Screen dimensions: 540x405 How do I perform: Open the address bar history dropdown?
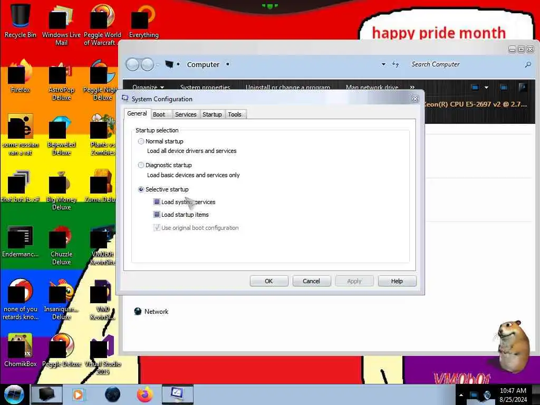[383, 64]
